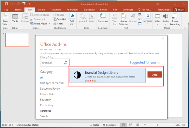The image size is (189, 128).
Task: Insert a Chart
Action: coord(58,24)
